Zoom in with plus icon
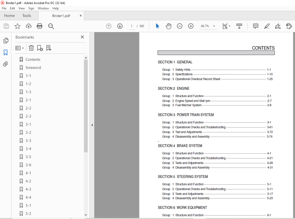 coord(191,26)
